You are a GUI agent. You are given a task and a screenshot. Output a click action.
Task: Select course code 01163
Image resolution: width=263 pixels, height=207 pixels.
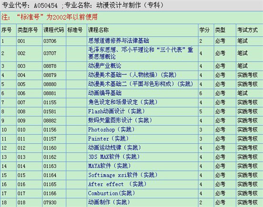tap(50, 166)
